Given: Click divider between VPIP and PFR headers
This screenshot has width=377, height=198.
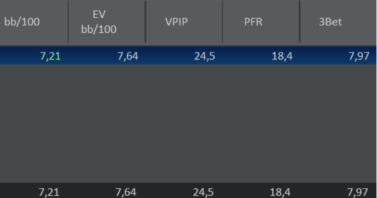Looking at the screenshot, I should click(223, 21).
